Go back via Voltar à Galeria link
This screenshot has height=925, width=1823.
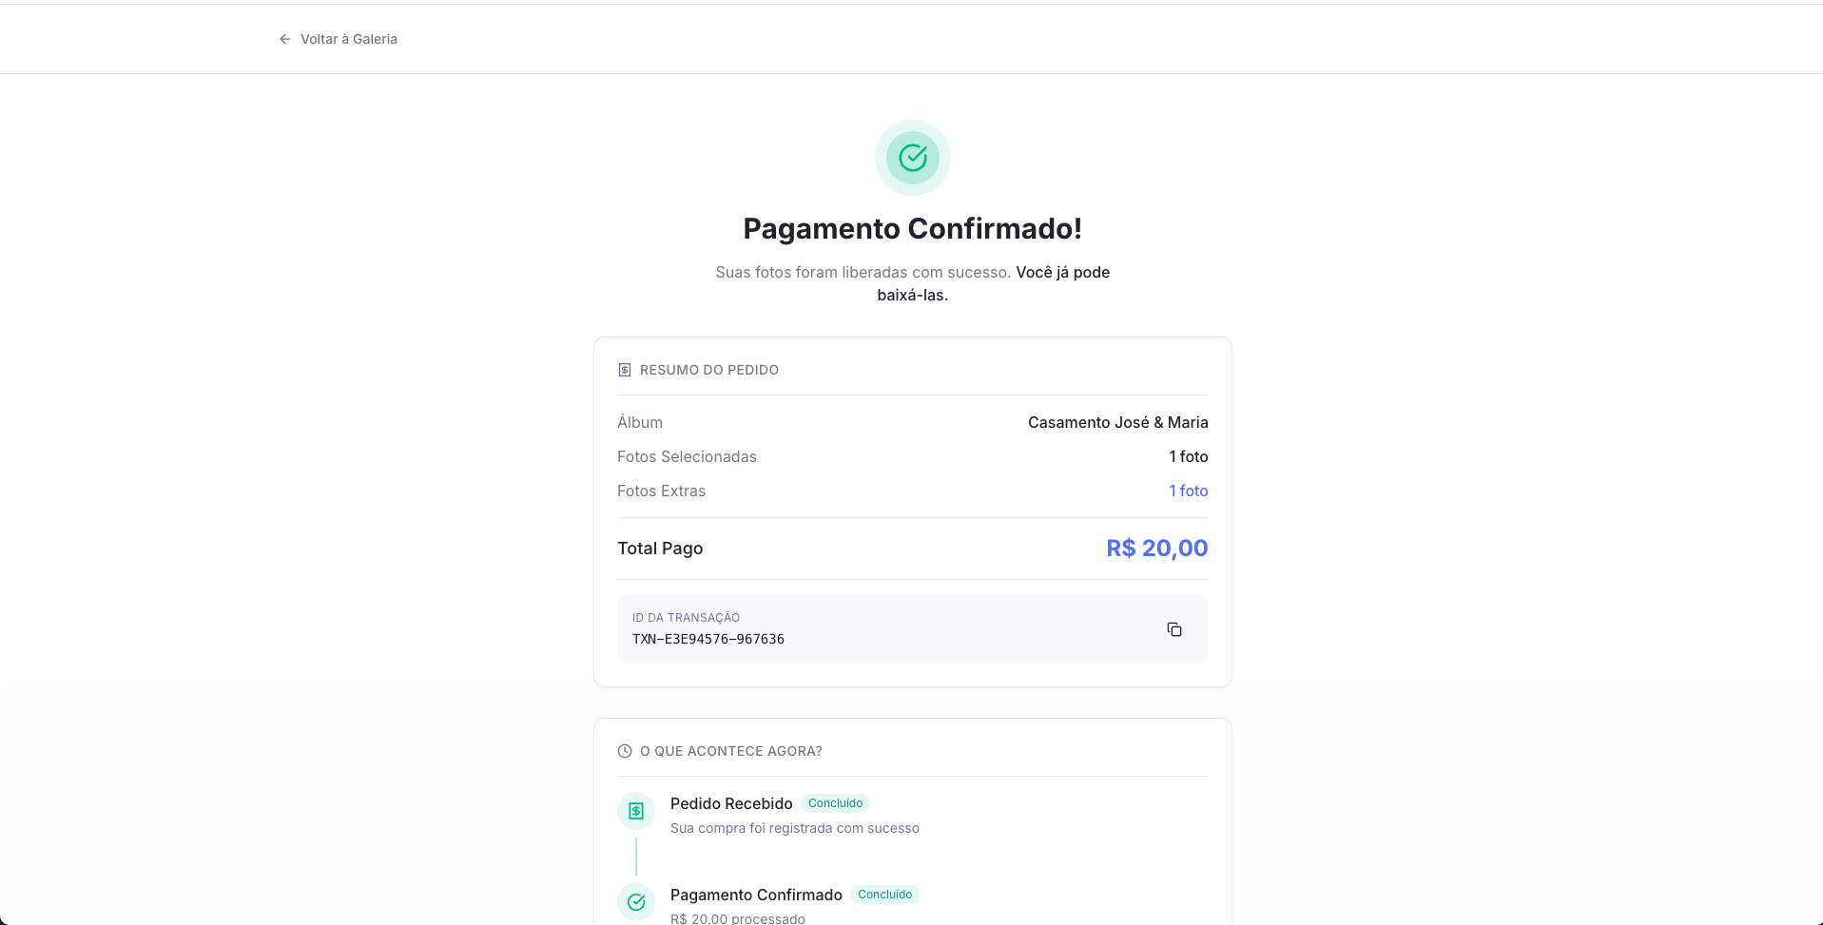pos(338,39)
